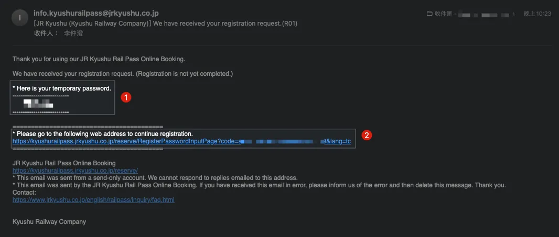Open the railpass inquiry FAQ link

(x=93, y=200)
